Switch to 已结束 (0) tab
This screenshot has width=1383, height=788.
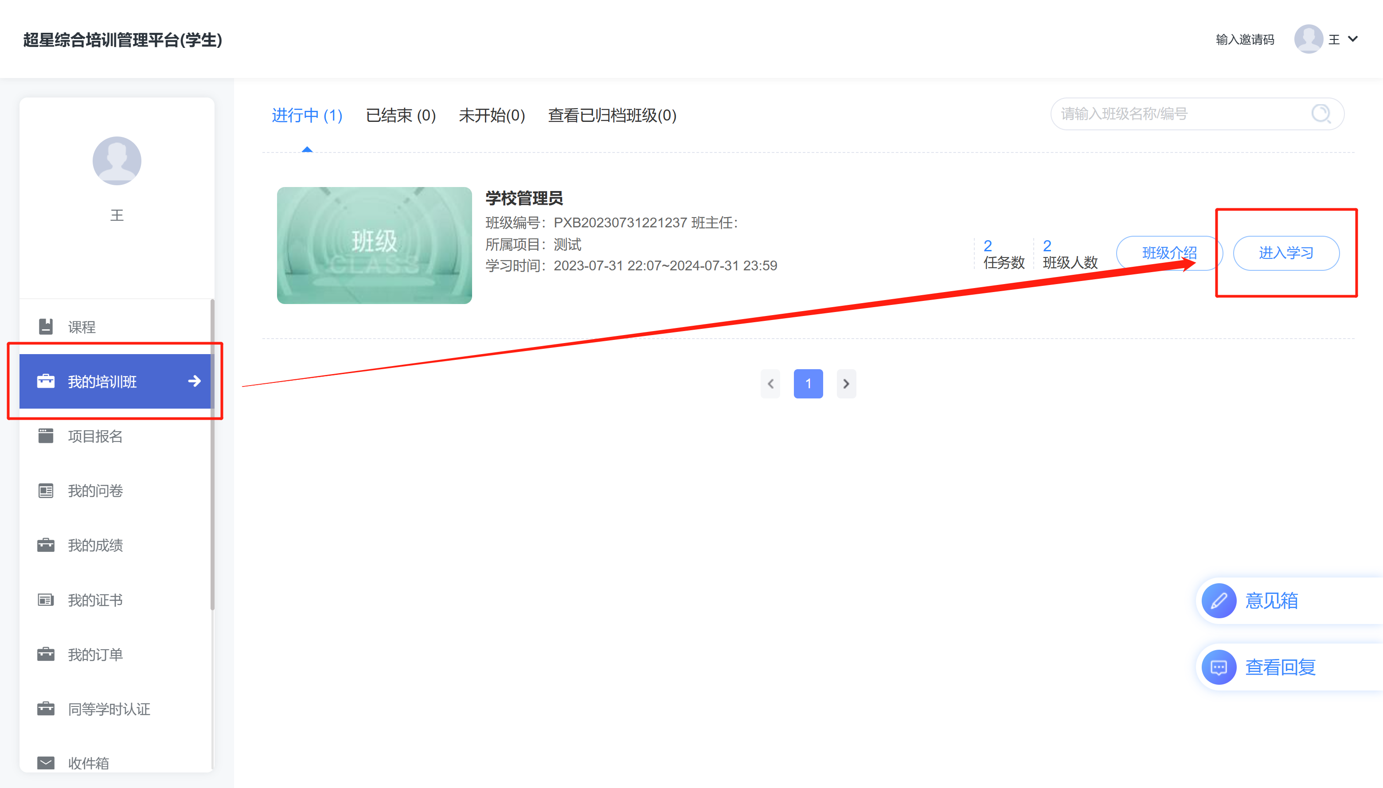click(x=401, y=115)
